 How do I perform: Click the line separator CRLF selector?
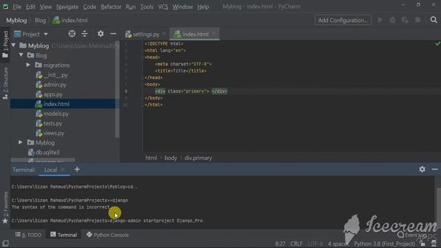[296, 243]
